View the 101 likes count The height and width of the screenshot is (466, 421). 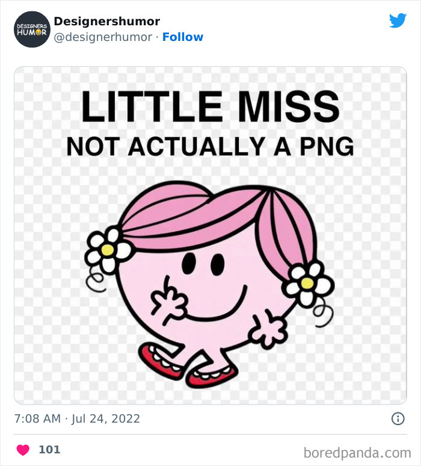point(49,450)
